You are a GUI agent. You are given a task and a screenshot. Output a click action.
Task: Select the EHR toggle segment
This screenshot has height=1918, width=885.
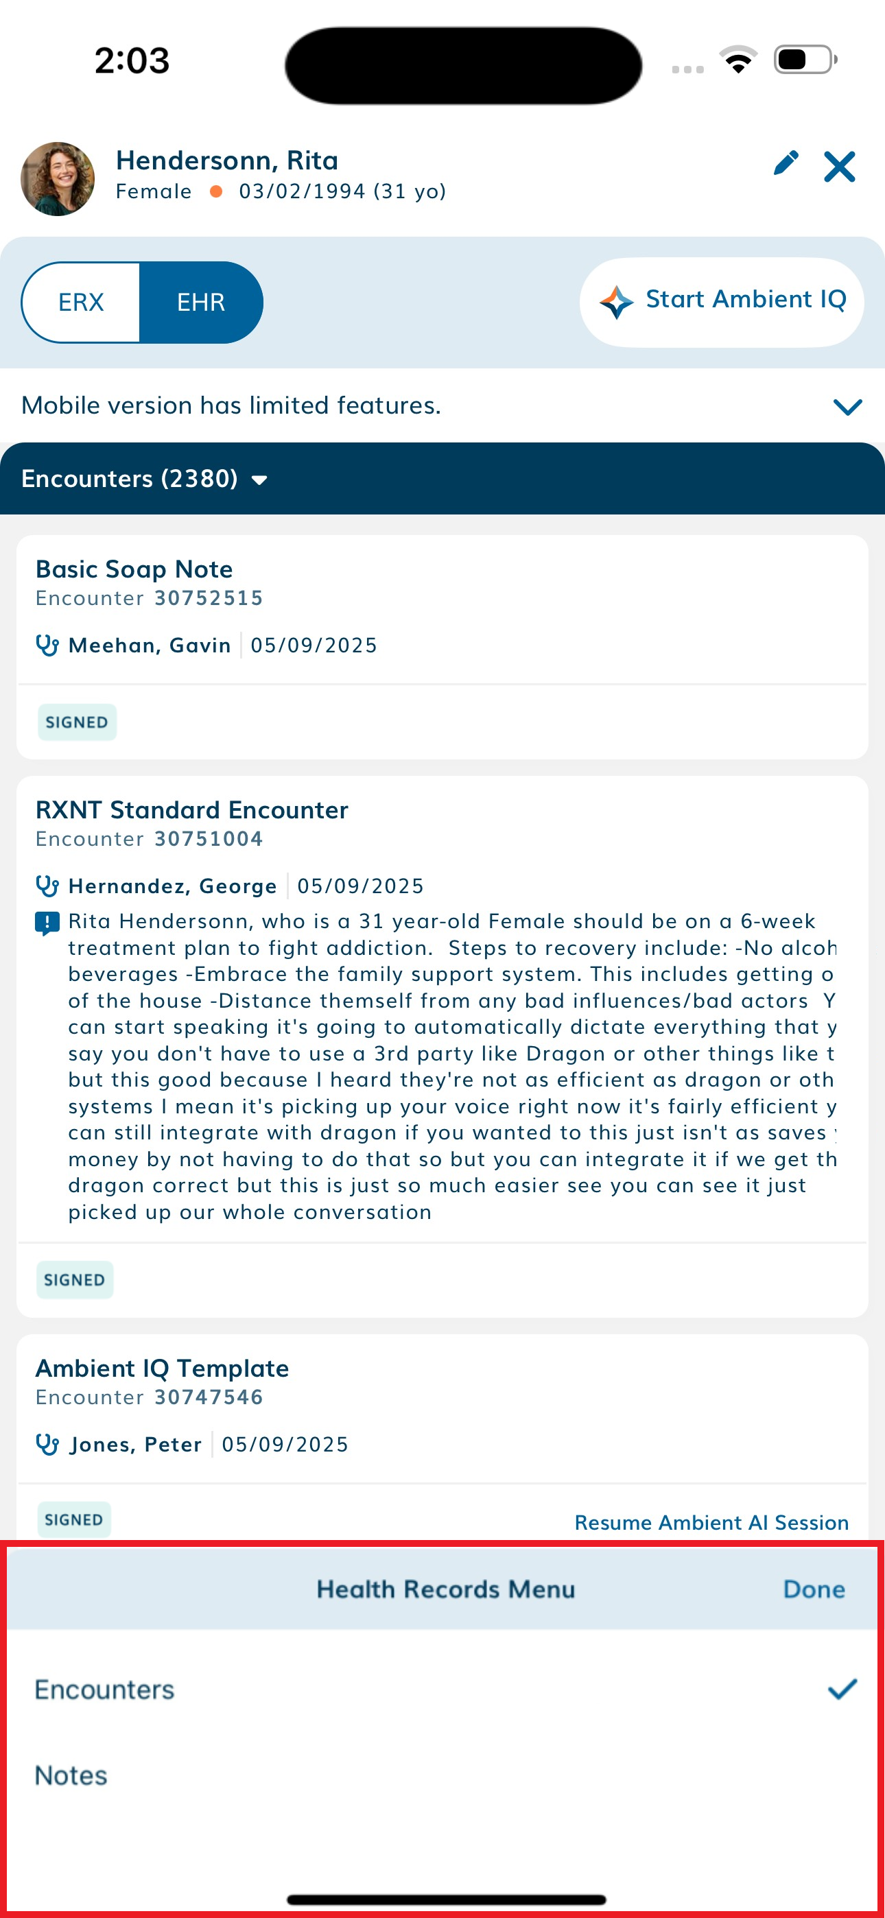[x=201, y=303]
